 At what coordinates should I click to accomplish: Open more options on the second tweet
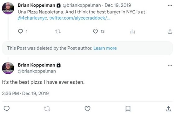tap(170, 65)
